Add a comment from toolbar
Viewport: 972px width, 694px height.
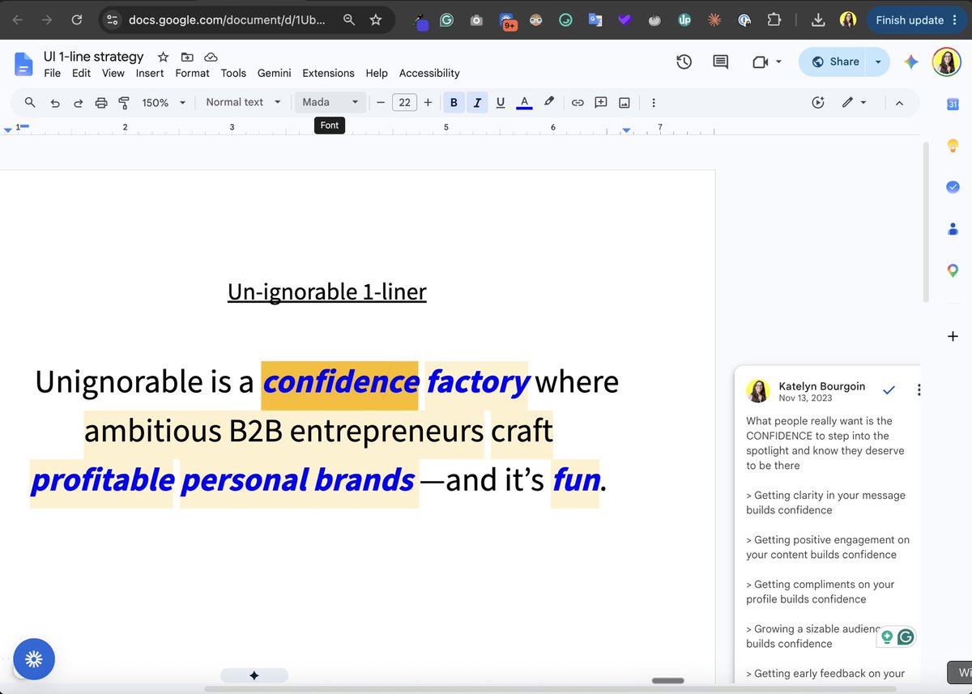(601, 103)
